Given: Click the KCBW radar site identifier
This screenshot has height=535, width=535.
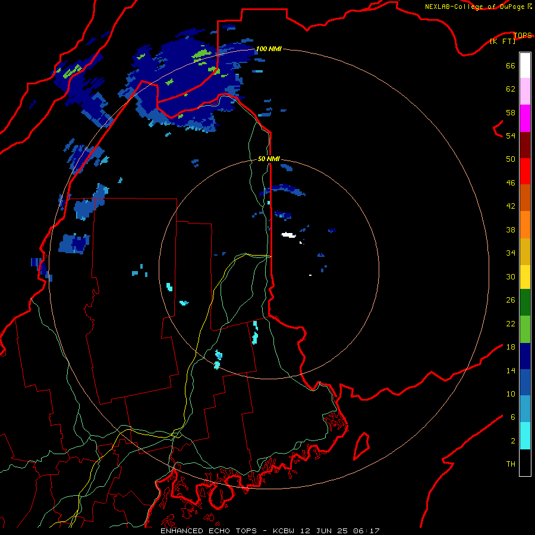Looking at the screenshot, I should click(285, 531).
